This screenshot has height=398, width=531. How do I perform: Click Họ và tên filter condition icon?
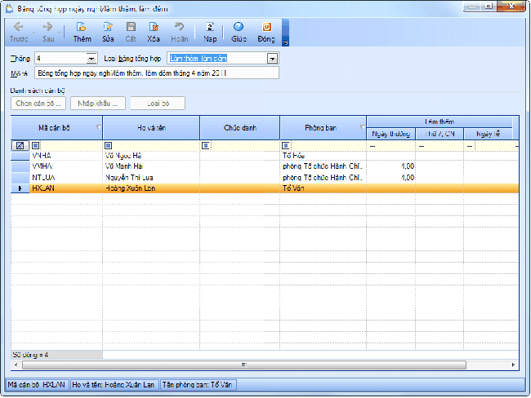[109, 146]
